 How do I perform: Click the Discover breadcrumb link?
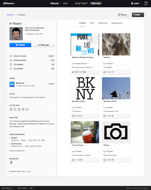coord(10,15)
